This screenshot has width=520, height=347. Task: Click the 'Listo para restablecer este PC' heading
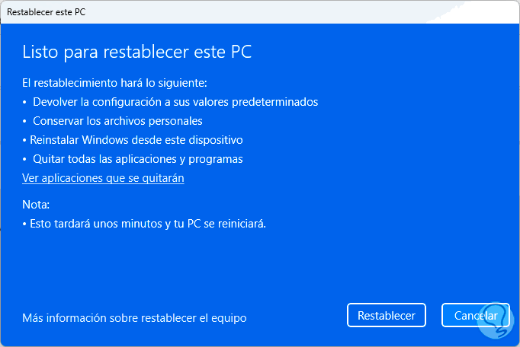coord(136,53)
